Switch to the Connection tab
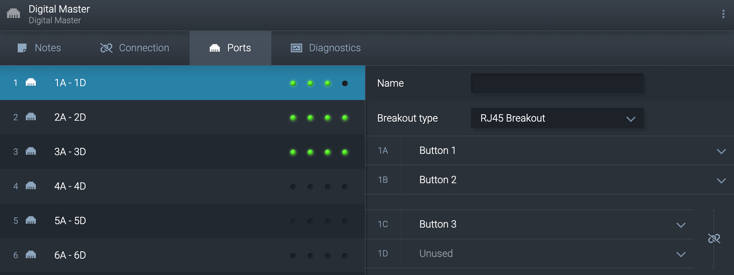The height and width of the screenshot is (275, 734). 135,48
